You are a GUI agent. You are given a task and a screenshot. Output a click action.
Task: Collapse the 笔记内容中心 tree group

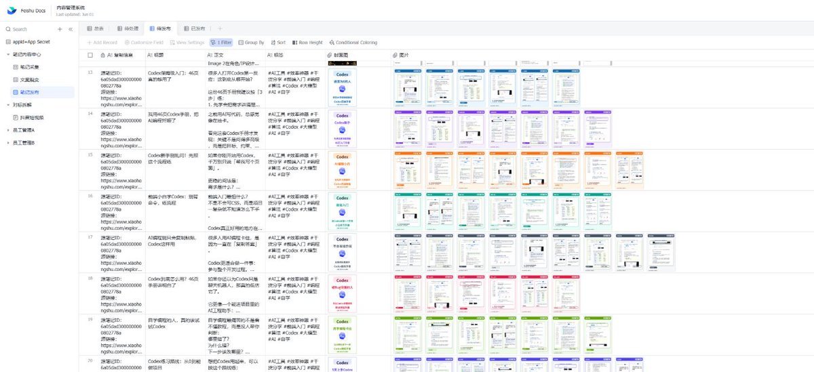(8, 54)
